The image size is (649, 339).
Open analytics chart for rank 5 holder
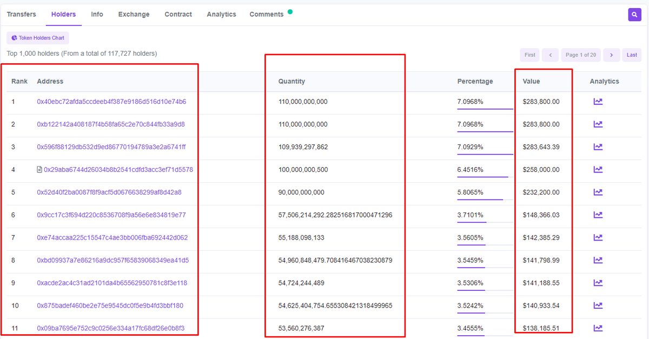coord(598,192)
